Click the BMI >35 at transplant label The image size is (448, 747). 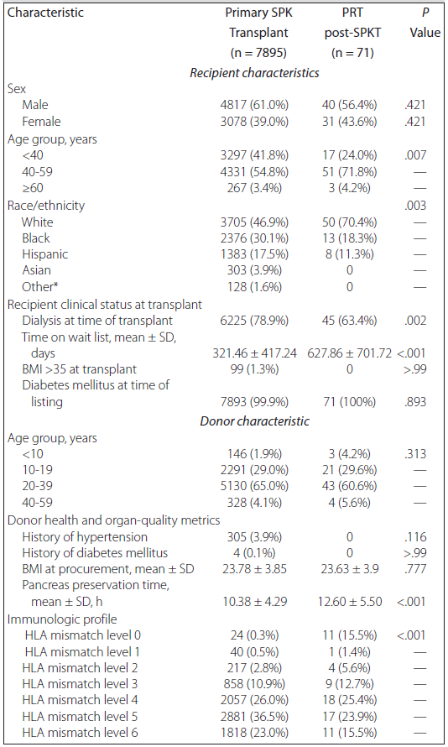[79, 369]
